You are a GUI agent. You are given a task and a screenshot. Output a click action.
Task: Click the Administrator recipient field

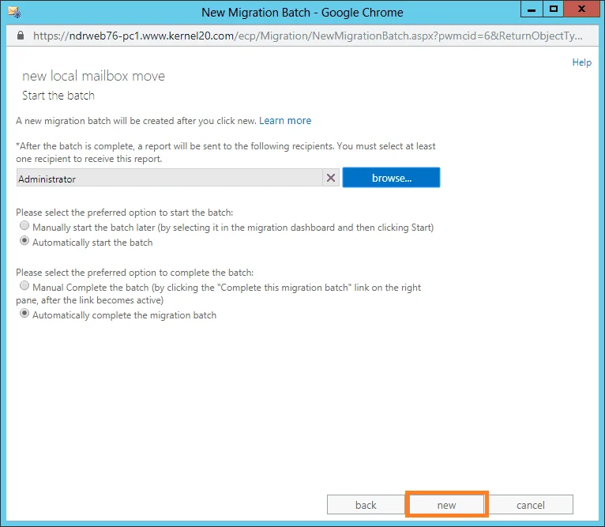(x=169, y=179)
